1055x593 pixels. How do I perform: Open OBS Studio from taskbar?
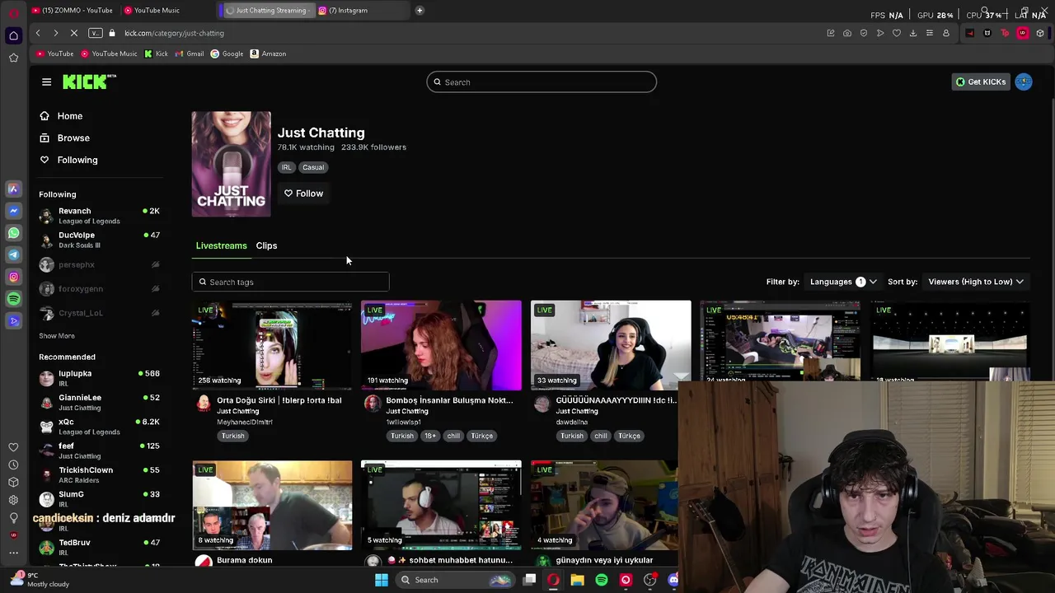(x=650, y=580)
